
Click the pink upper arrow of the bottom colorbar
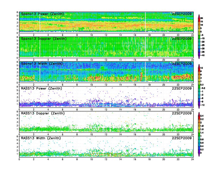[x=199, y=114]
